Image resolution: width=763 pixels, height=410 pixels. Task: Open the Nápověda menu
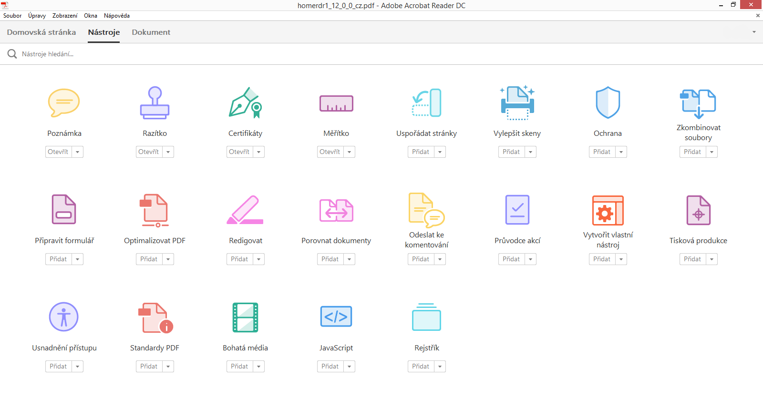[117, 16]
